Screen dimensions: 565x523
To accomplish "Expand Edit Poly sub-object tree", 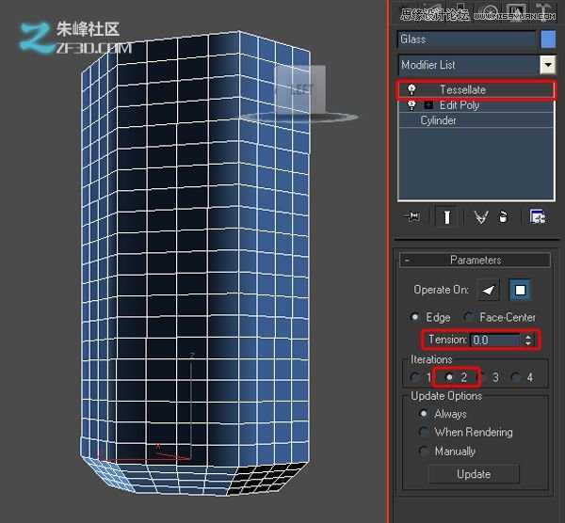I will pos(428,105).
